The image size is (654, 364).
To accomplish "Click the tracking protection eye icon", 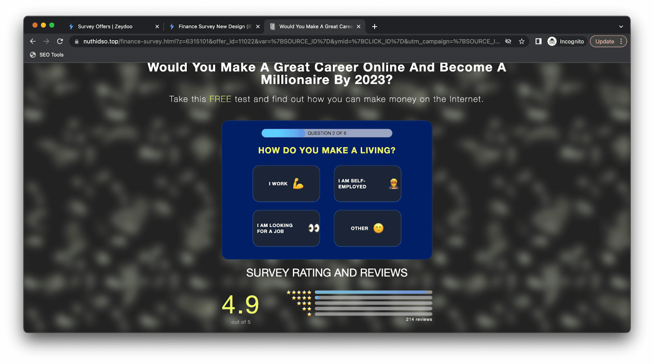I will (x=508, y=41).
